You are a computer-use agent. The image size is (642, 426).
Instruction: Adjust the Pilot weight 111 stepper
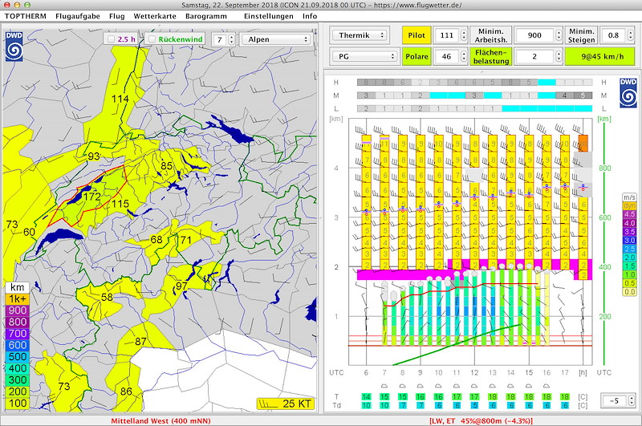464,35
